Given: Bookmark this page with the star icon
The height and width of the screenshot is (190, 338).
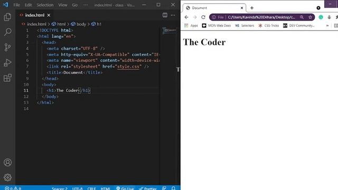Looking at the screenshot, I should tap(310, 17).
